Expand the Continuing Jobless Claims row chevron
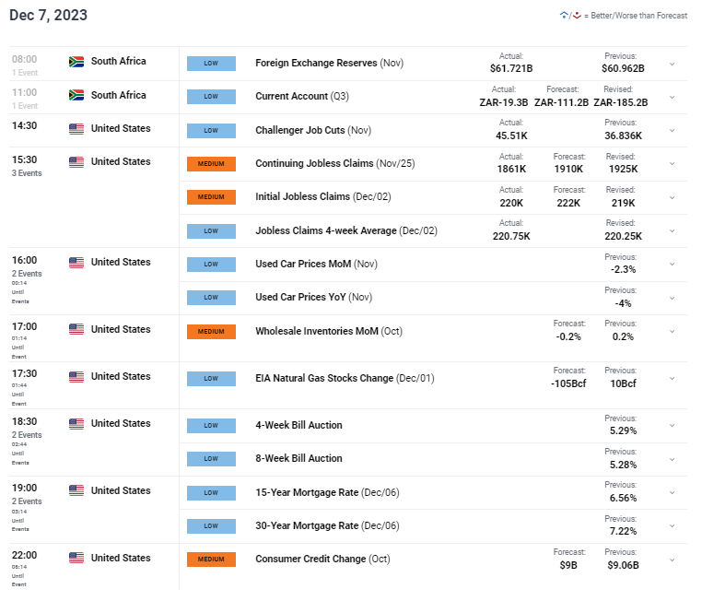The width and height of the screenshot is (702, 601). point(672,163)
